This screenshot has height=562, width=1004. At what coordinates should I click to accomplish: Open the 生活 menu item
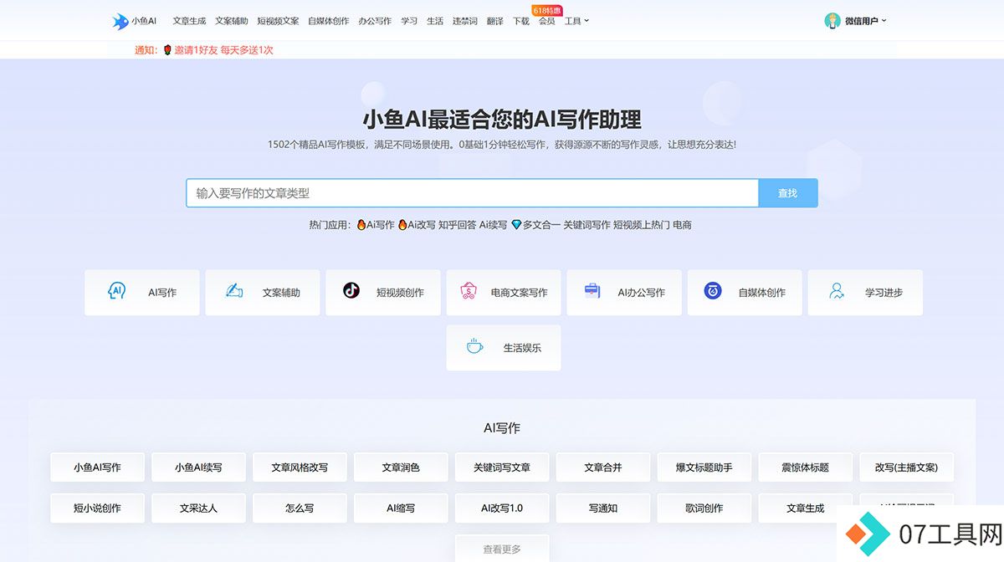coord(435,21)
